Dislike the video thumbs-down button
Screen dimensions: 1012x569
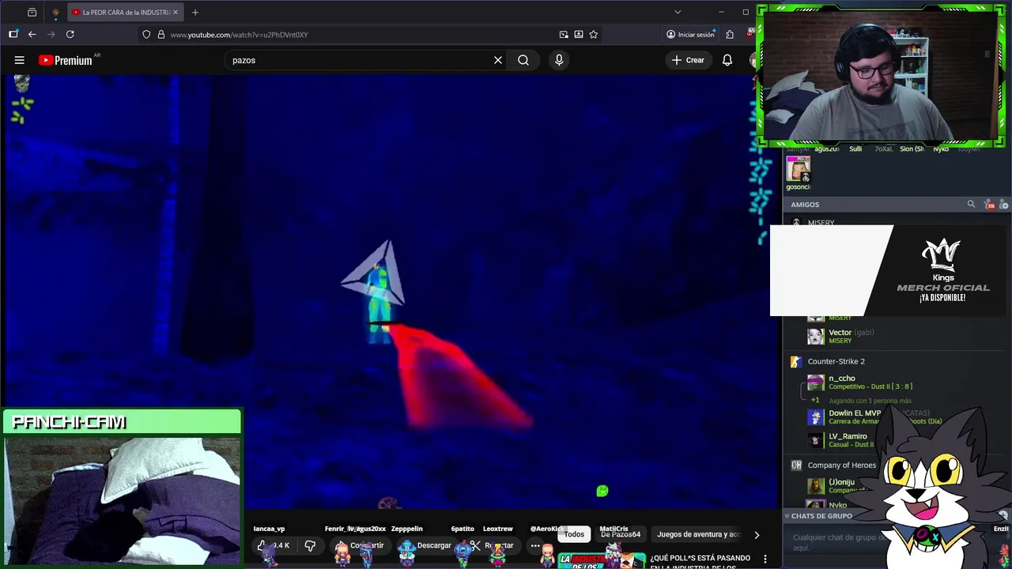pyautogui.click(x=310, y=545)
